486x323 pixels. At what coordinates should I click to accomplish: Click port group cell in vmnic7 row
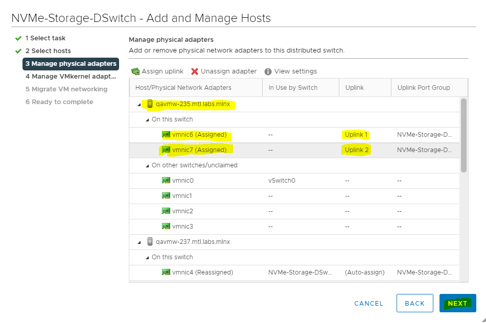424,150
